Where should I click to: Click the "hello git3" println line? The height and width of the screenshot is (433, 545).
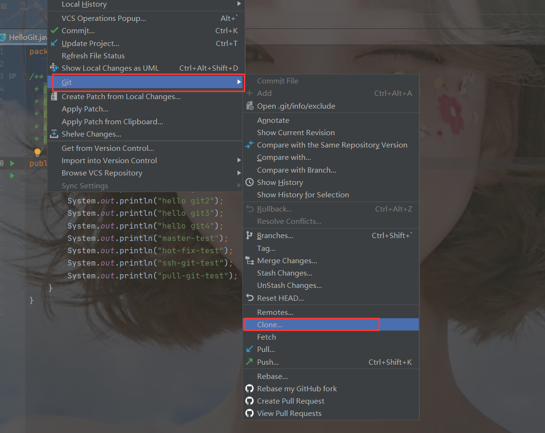[x=145, y=213]
